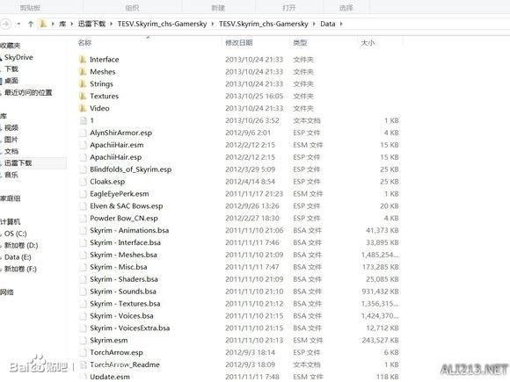Click the 2013/10/25 16:05 date of Textures
The width and height of the screenshot is (510, 382).
point(254,96)
